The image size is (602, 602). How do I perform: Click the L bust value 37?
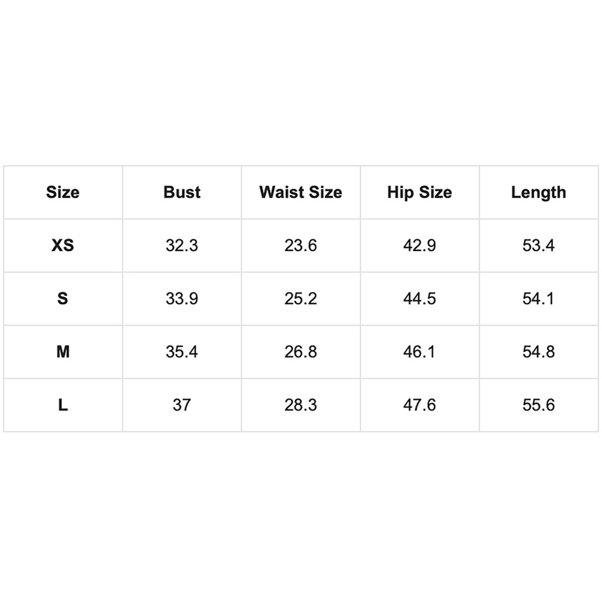coord(182,405)
